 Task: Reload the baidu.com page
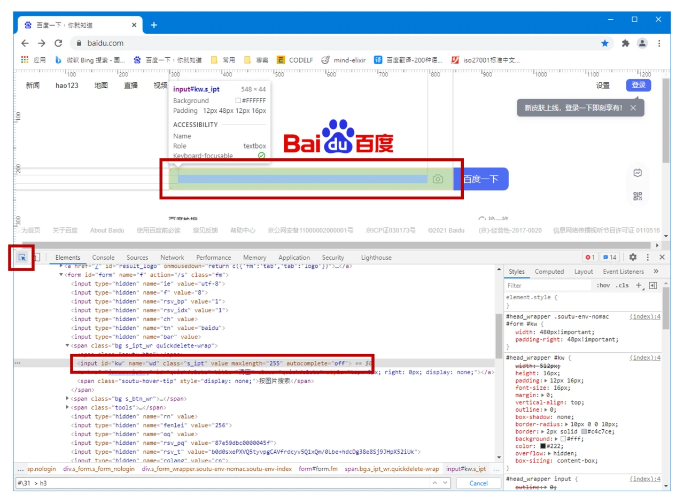coord(58,43)
